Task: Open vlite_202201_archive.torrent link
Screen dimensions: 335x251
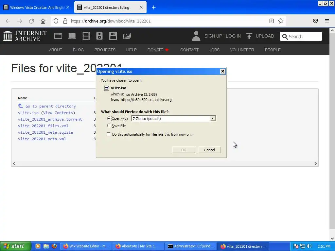Action: (50, 119)
